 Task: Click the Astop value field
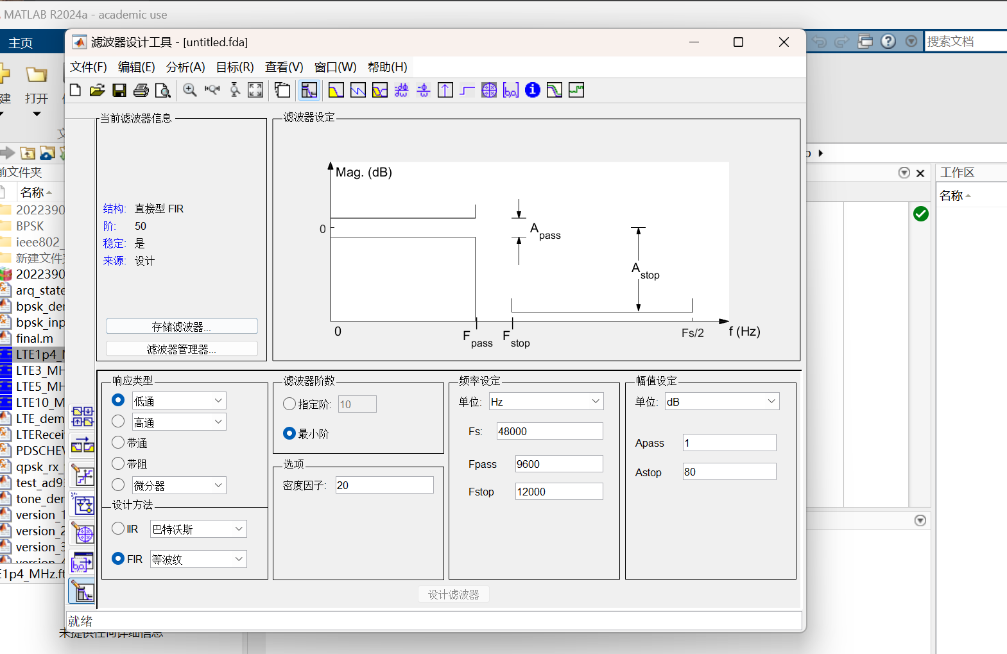click(x=729, y=471)
